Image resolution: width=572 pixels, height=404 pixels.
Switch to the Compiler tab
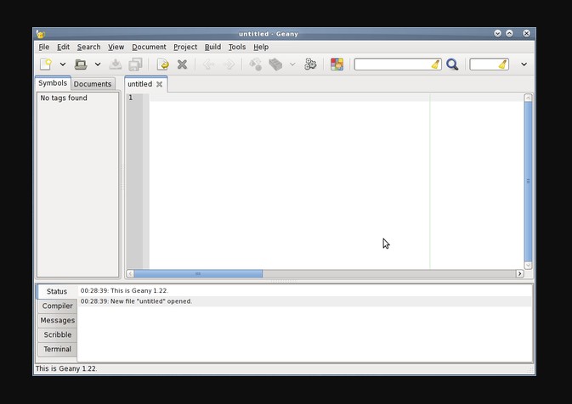tap(58, 306)
